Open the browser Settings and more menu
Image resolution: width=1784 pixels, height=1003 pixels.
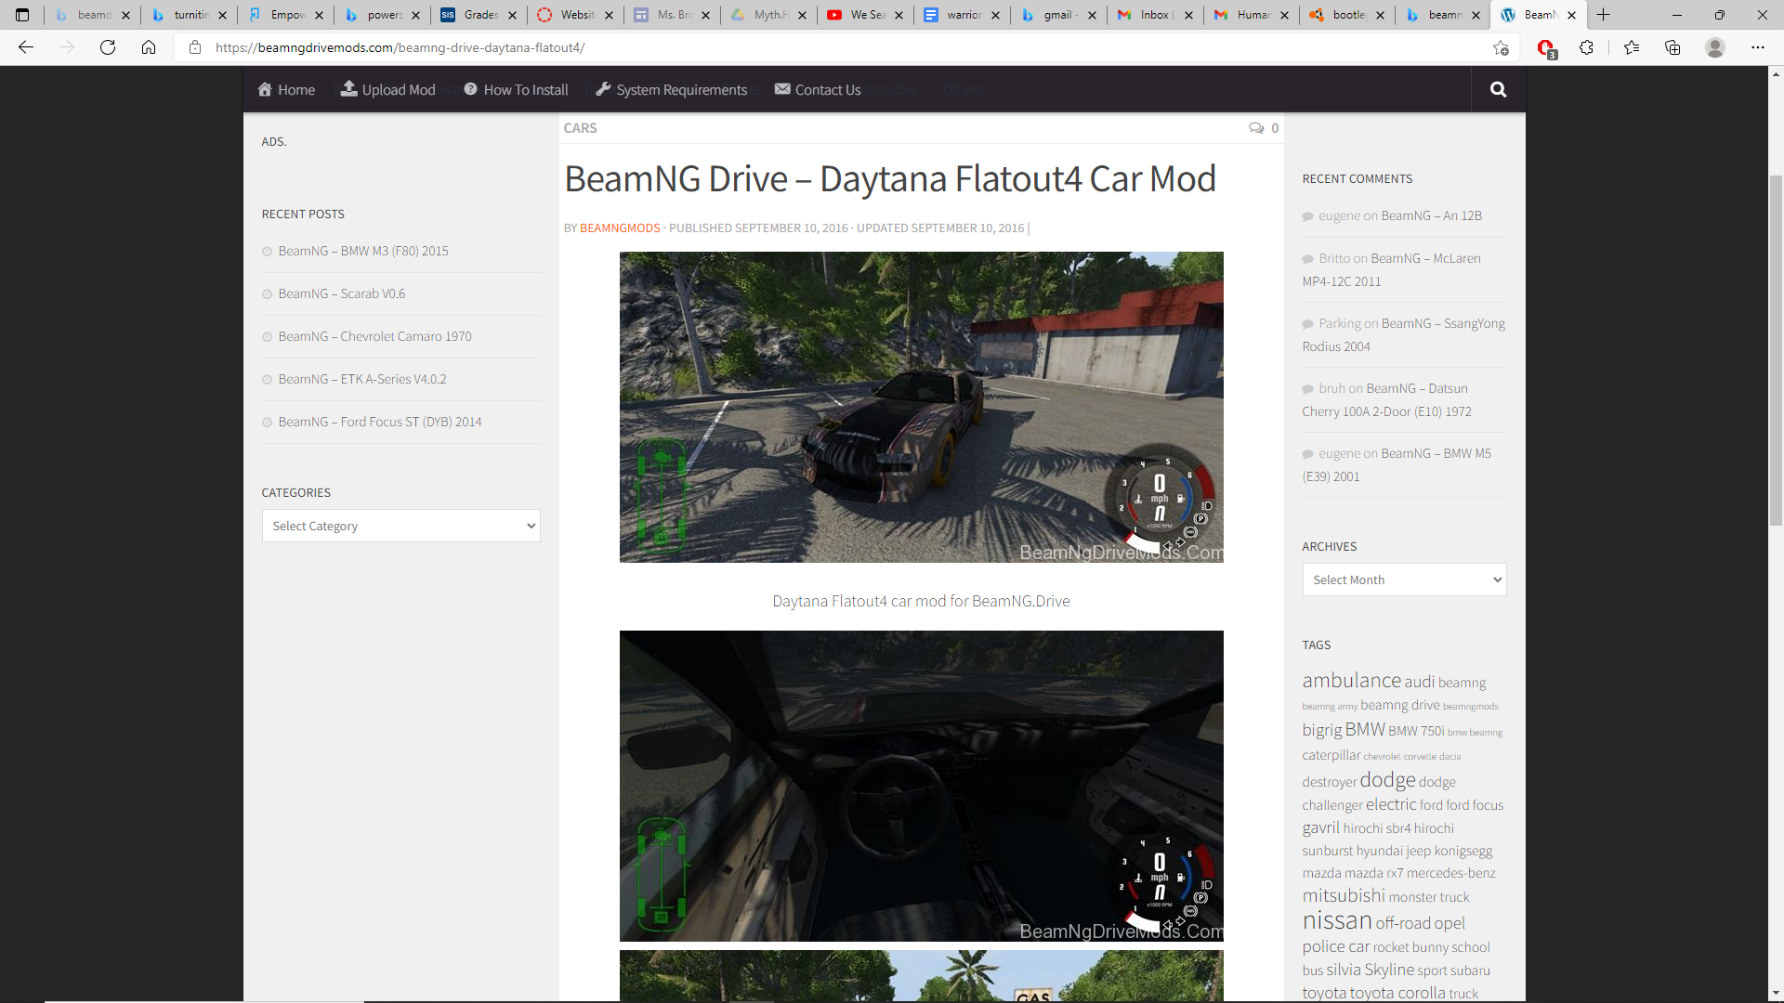1758,47
